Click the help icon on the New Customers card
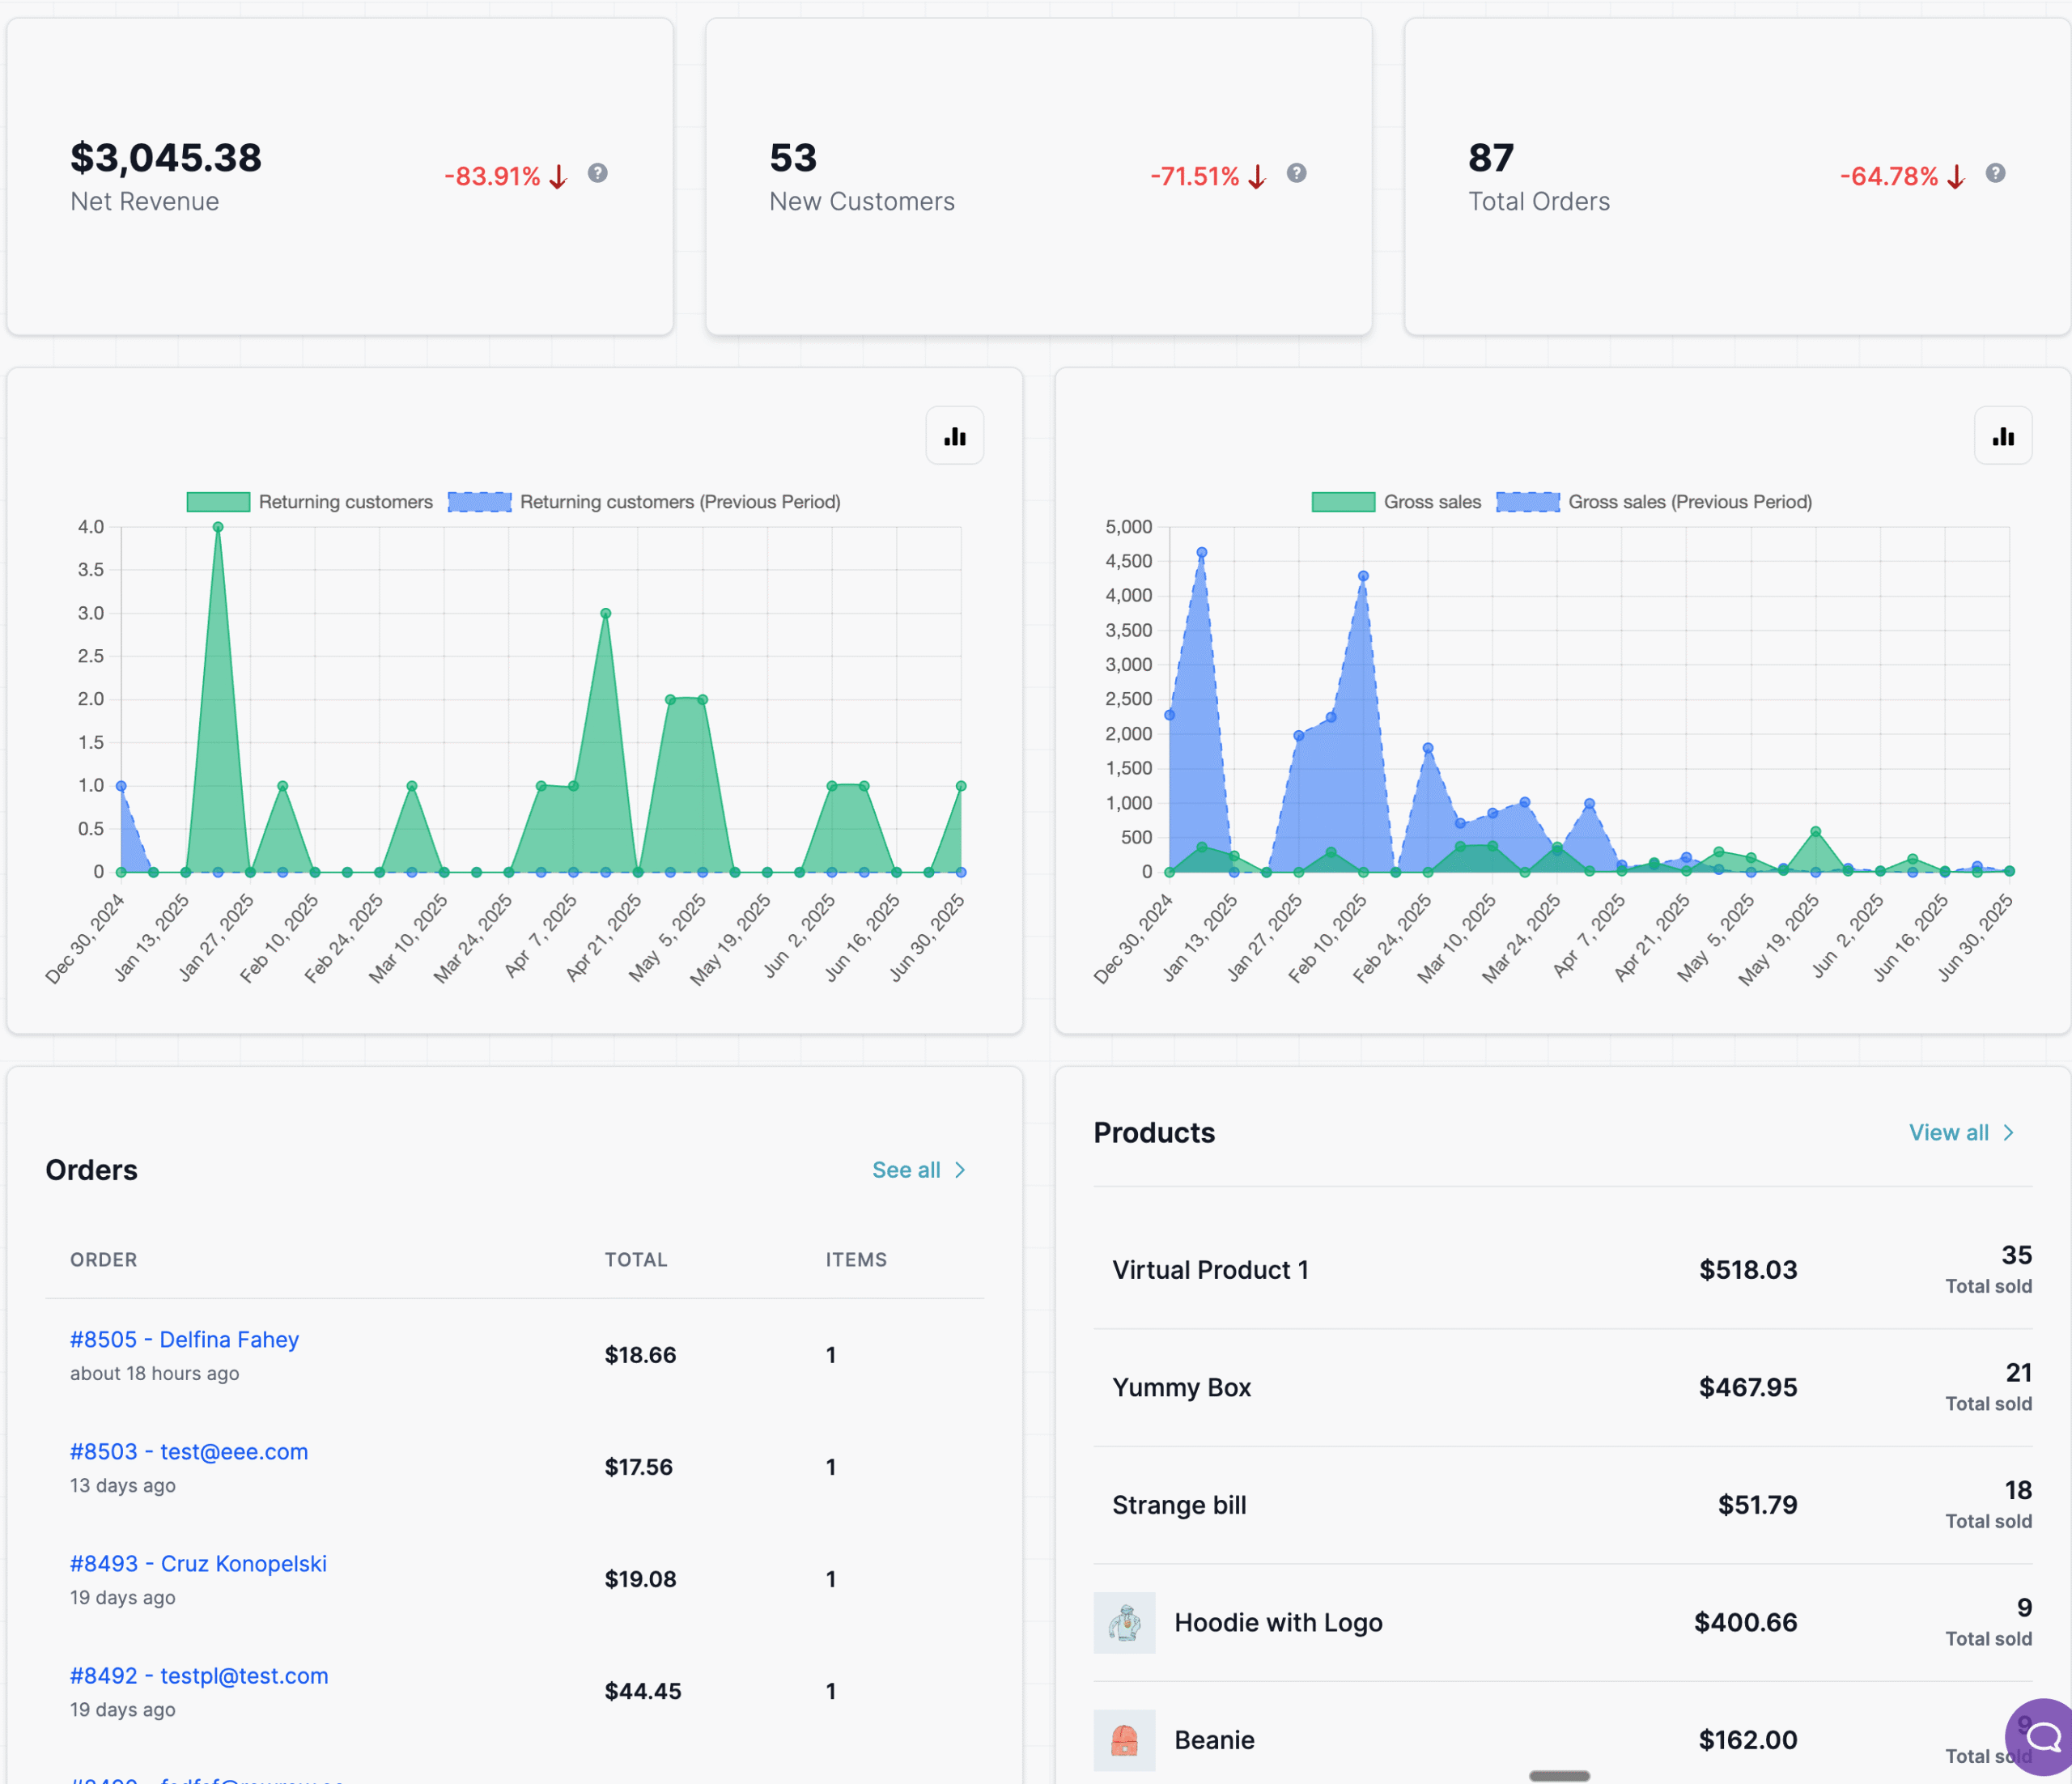The image size is (2072, 1784). tap(1297, 173)
